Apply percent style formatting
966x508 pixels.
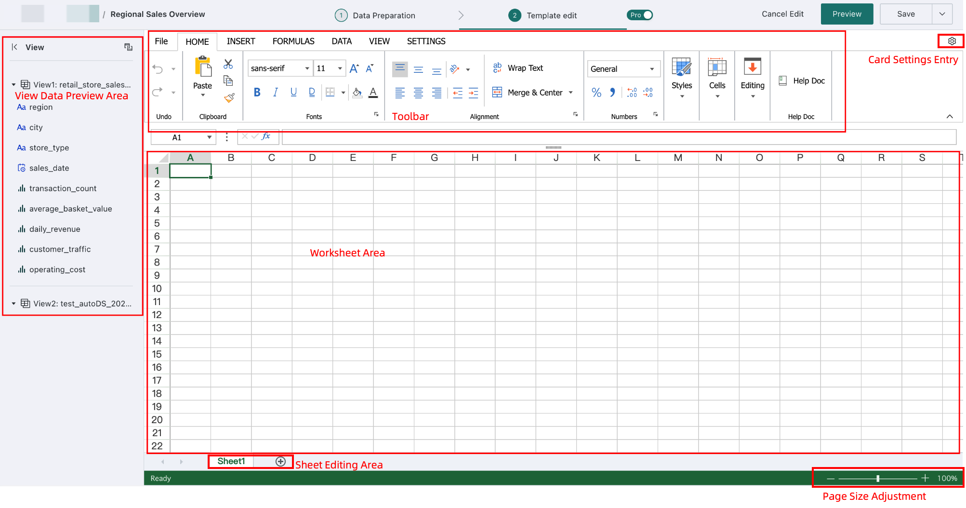coord(596,93)
